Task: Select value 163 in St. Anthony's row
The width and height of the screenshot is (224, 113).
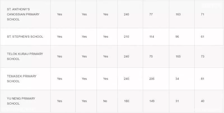Action: click(178, 14)
